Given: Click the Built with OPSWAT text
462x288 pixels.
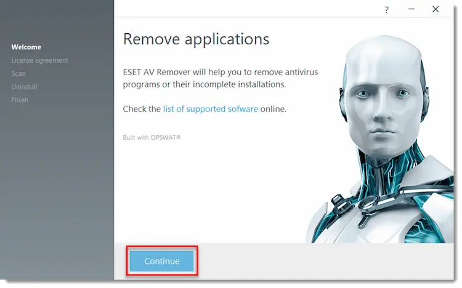Looking at the screenshot, I should 152,137.
